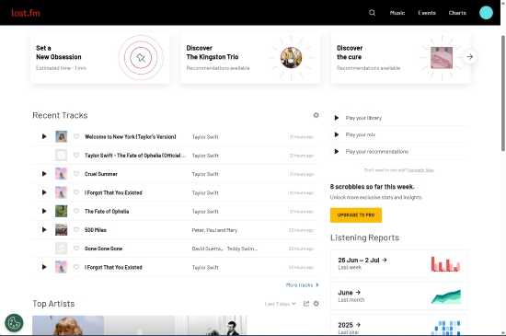Open Gone Gone Gone placeholder note icon
506x336 pixels.
click(x=62, y=249)
